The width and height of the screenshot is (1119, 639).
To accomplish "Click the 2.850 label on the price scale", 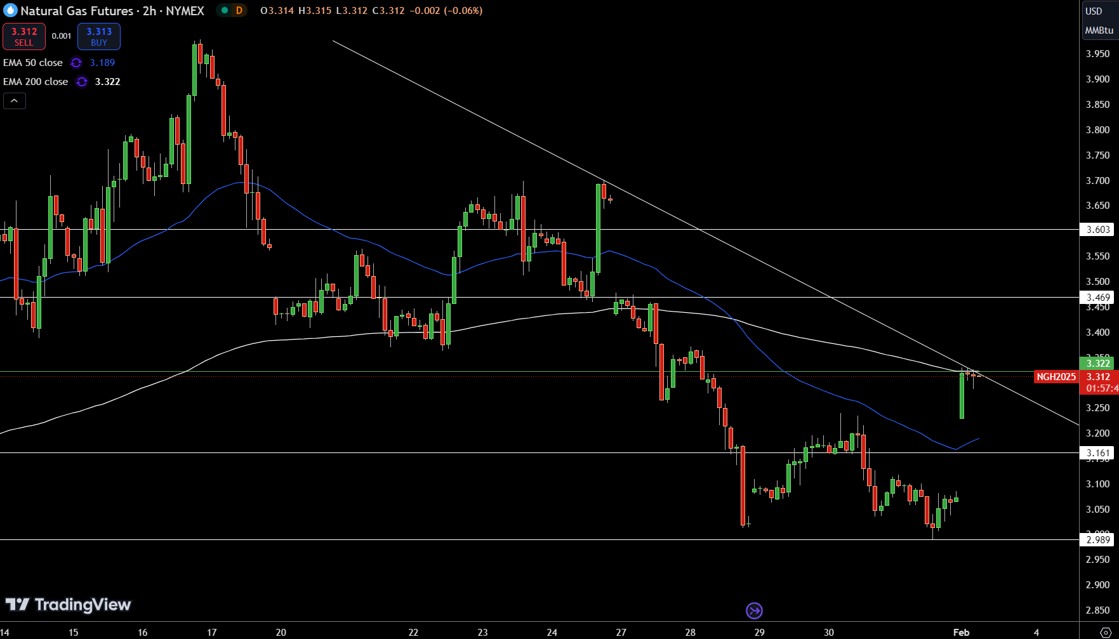I will pyautogui.click(x=1097, y=610).
